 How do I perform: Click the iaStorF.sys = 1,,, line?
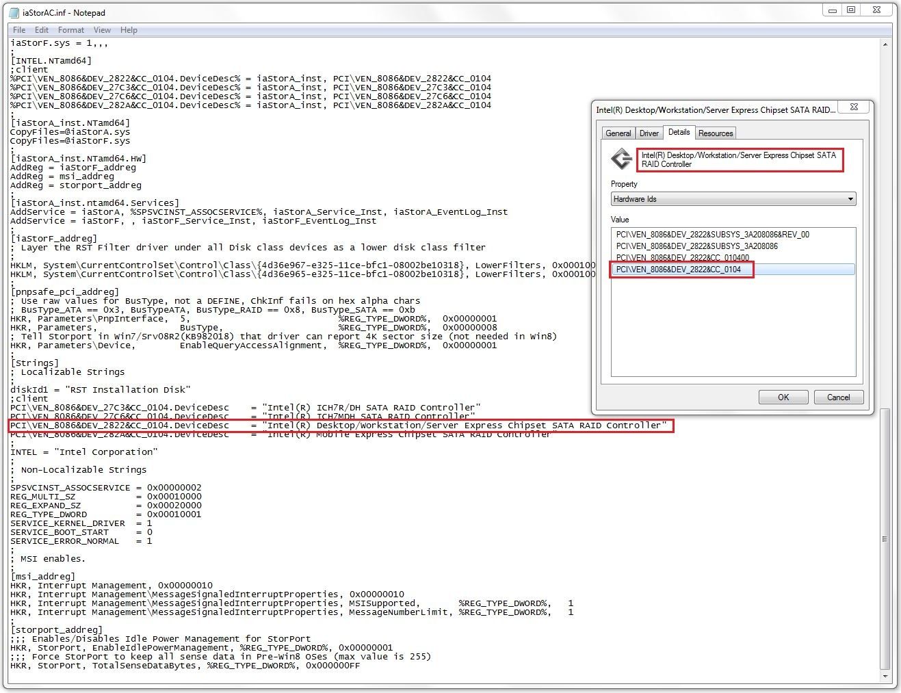(59, 43)
